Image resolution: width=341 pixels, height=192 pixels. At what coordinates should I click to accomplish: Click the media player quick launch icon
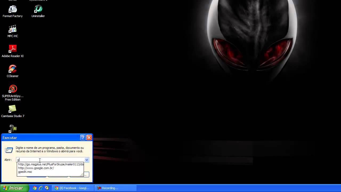click(47, 188)
